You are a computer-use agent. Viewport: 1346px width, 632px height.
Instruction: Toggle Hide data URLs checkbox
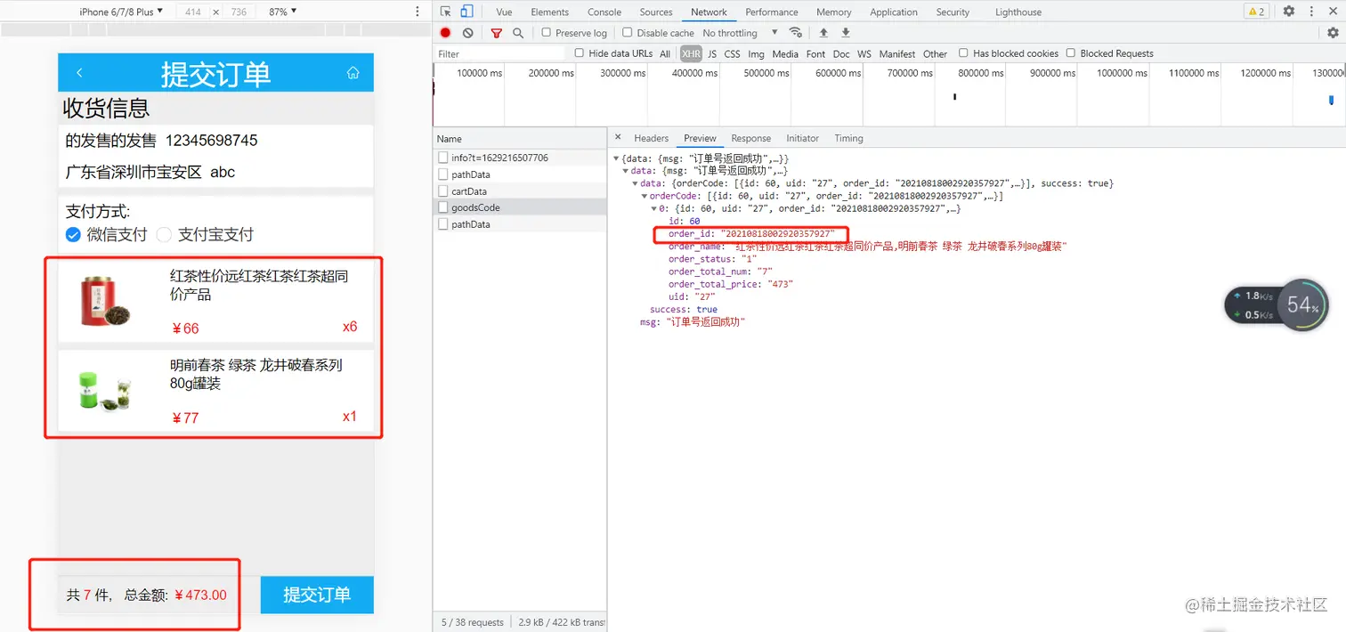(x=580, y=53)
